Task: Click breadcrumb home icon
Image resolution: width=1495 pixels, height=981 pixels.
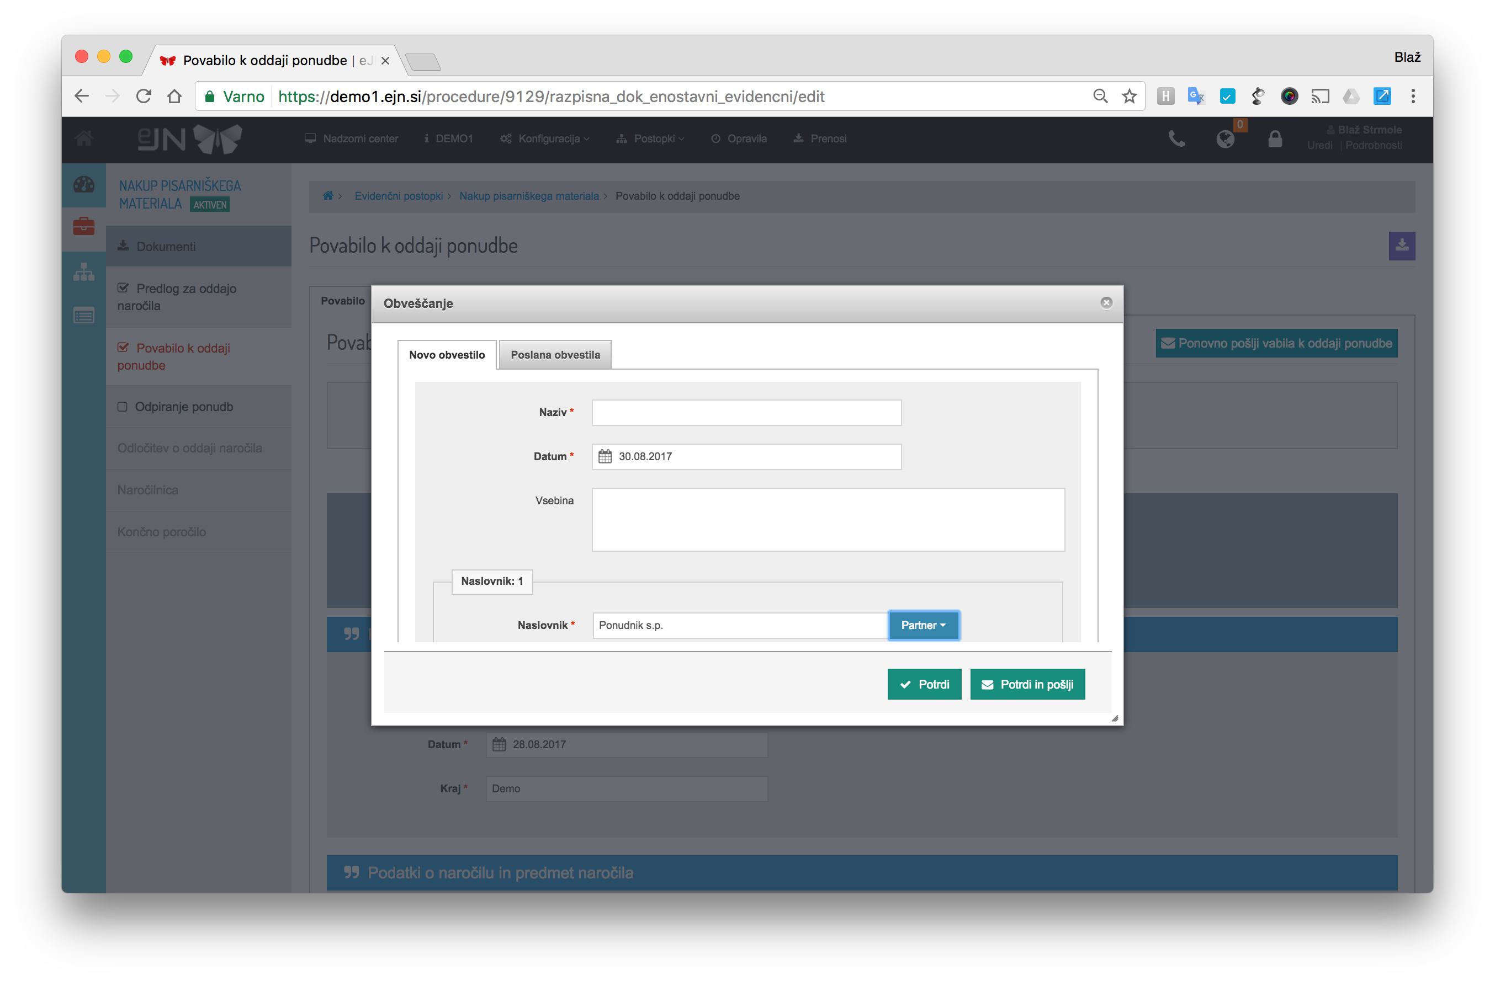Action: coord(328,196)
